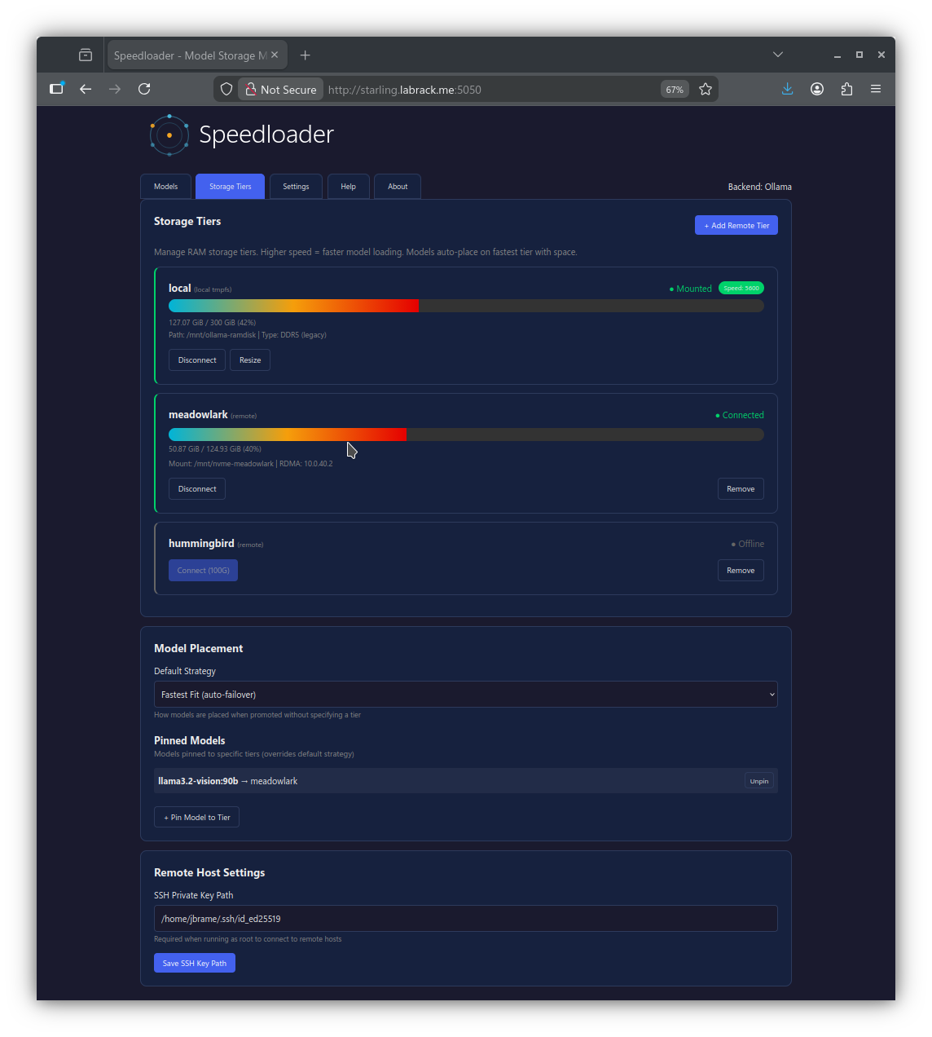Image resolution: width=932 pixels, height=1037 pixels.
Task: Connect the hummingbird tier via Connect (100G)
Action: [203, 570]
